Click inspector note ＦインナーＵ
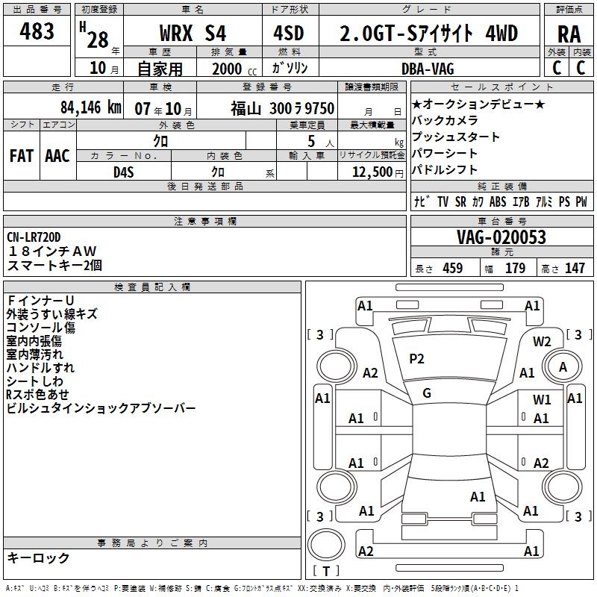The height and width of the screenshot is (597, 597). pyautogui.click(x=40, y=301)
